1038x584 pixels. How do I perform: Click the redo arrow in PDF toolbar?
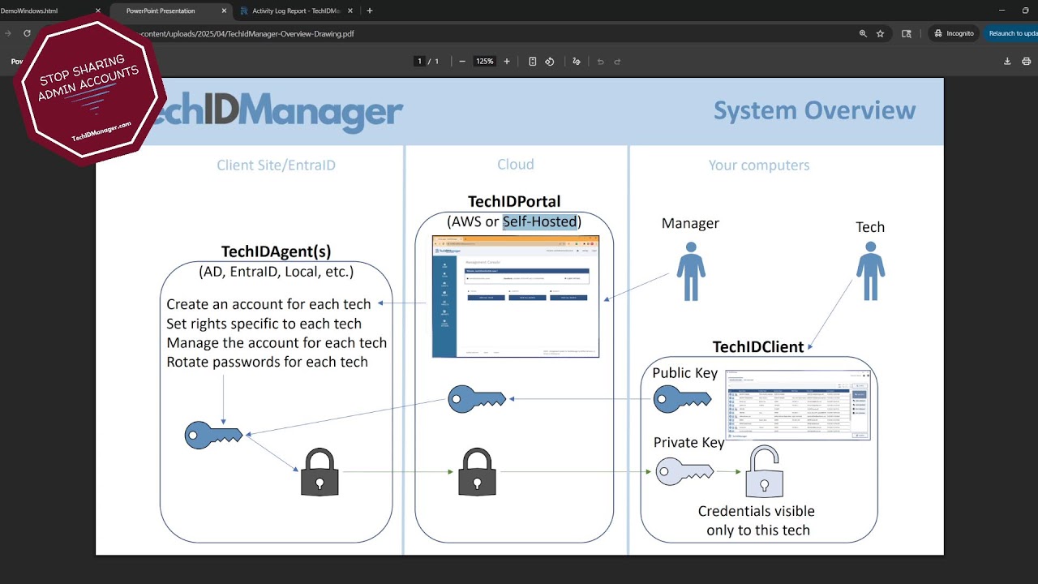[617, 62]
